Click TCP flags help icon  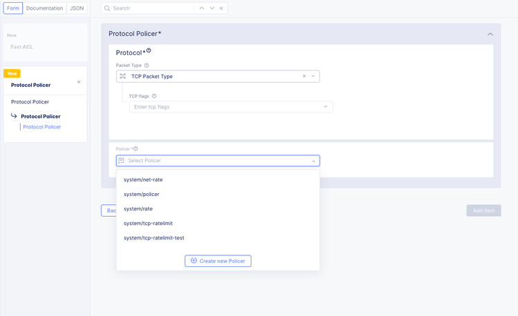[x=154, y=97]
